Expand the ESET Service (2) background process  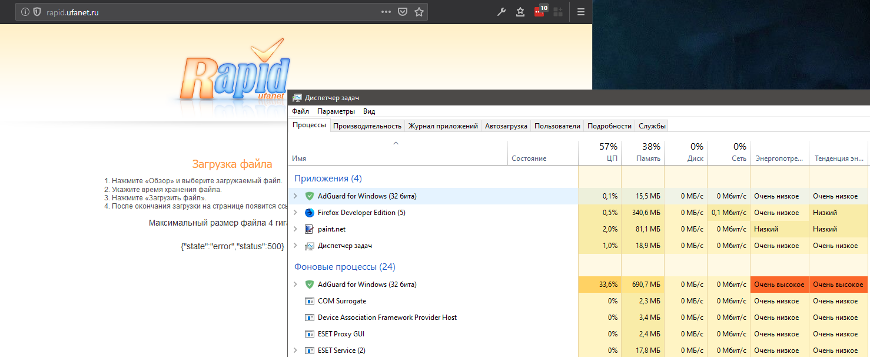point(295,350)
